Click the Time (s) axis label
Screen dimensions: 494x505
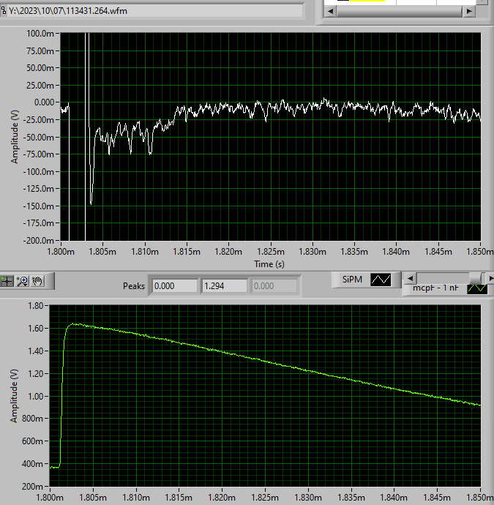269,264
